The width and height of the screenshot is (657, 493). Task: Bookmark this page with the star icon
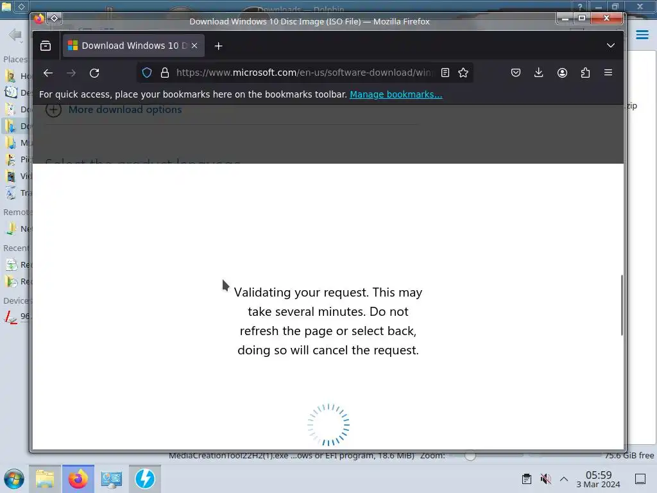[x=463, y=73]
